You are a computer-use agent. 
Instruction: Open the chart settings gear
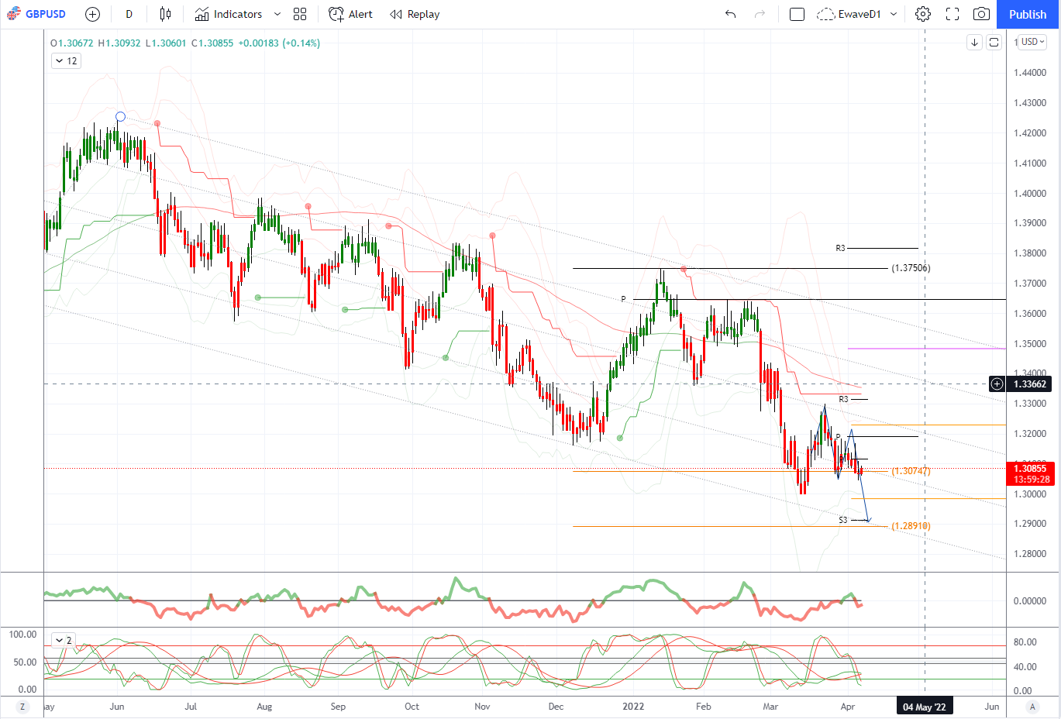[x=922, y=14]
